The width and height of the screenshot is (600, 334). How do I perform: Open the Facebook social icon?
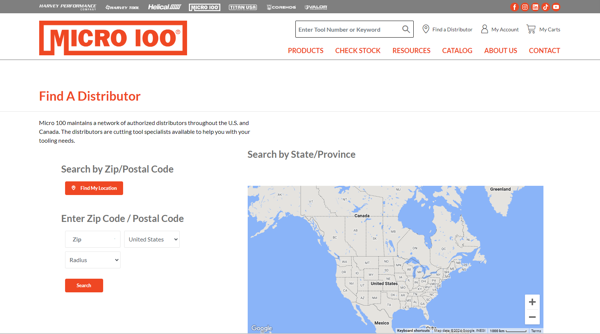point(514,7)
